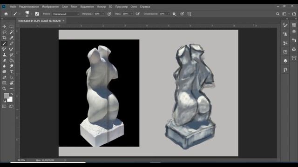Select the Blur drop tool
This screenshot has height=167, width=298.
(4, 66)
